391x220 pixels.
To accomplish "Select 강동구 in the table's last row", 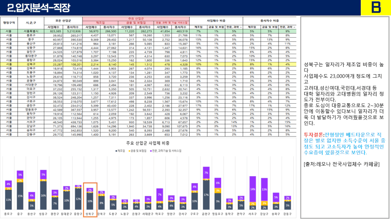I will (x=31, y=135).
